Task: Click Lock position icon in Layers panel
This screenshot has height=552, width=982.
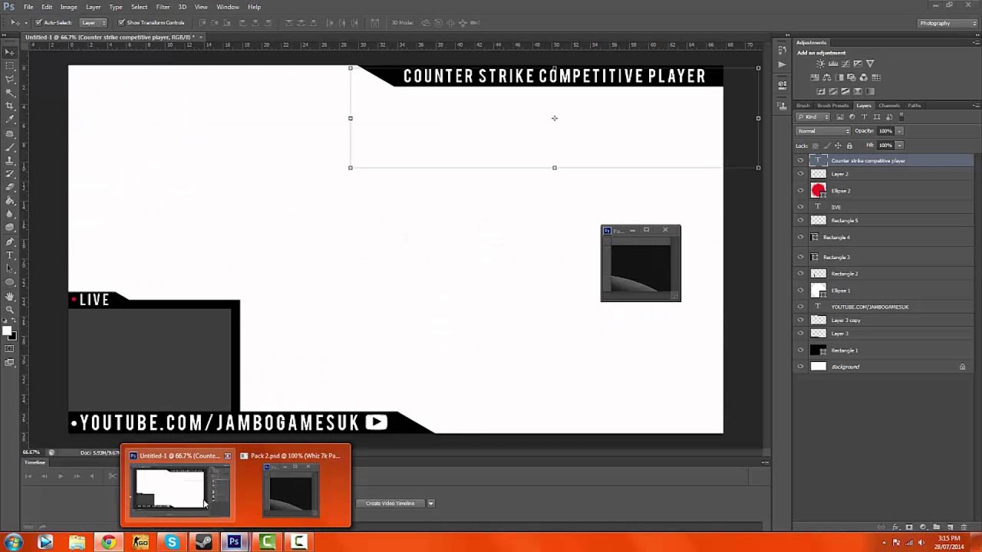Action: point(838,146)
